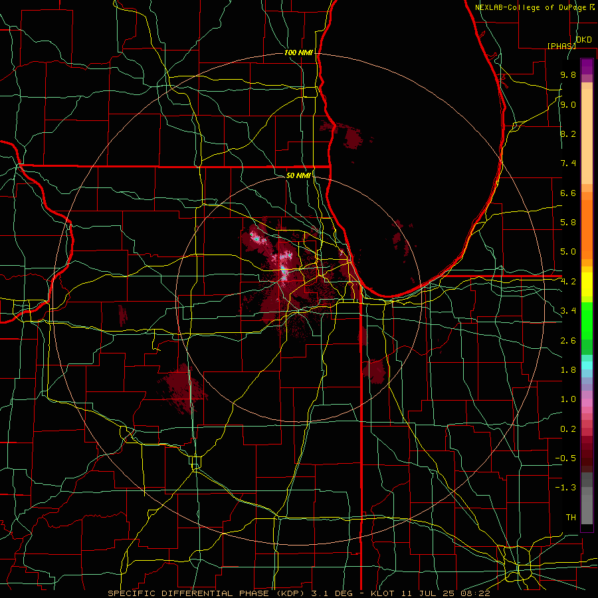Click the 6.6 color scale value
598x598 pixels.
point(568,193)
